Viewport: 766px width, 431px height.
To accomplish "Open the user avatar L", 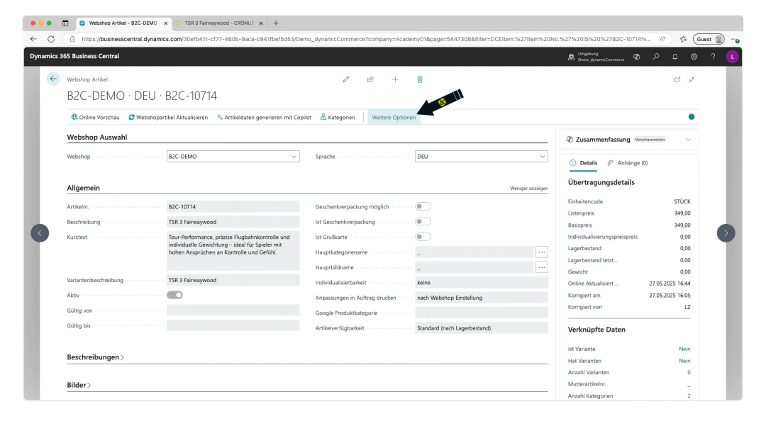I will (x=732, y=57).
